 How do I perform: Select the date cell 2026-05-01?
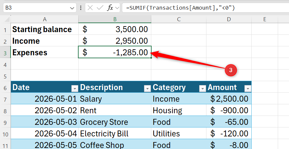point(45,99)
